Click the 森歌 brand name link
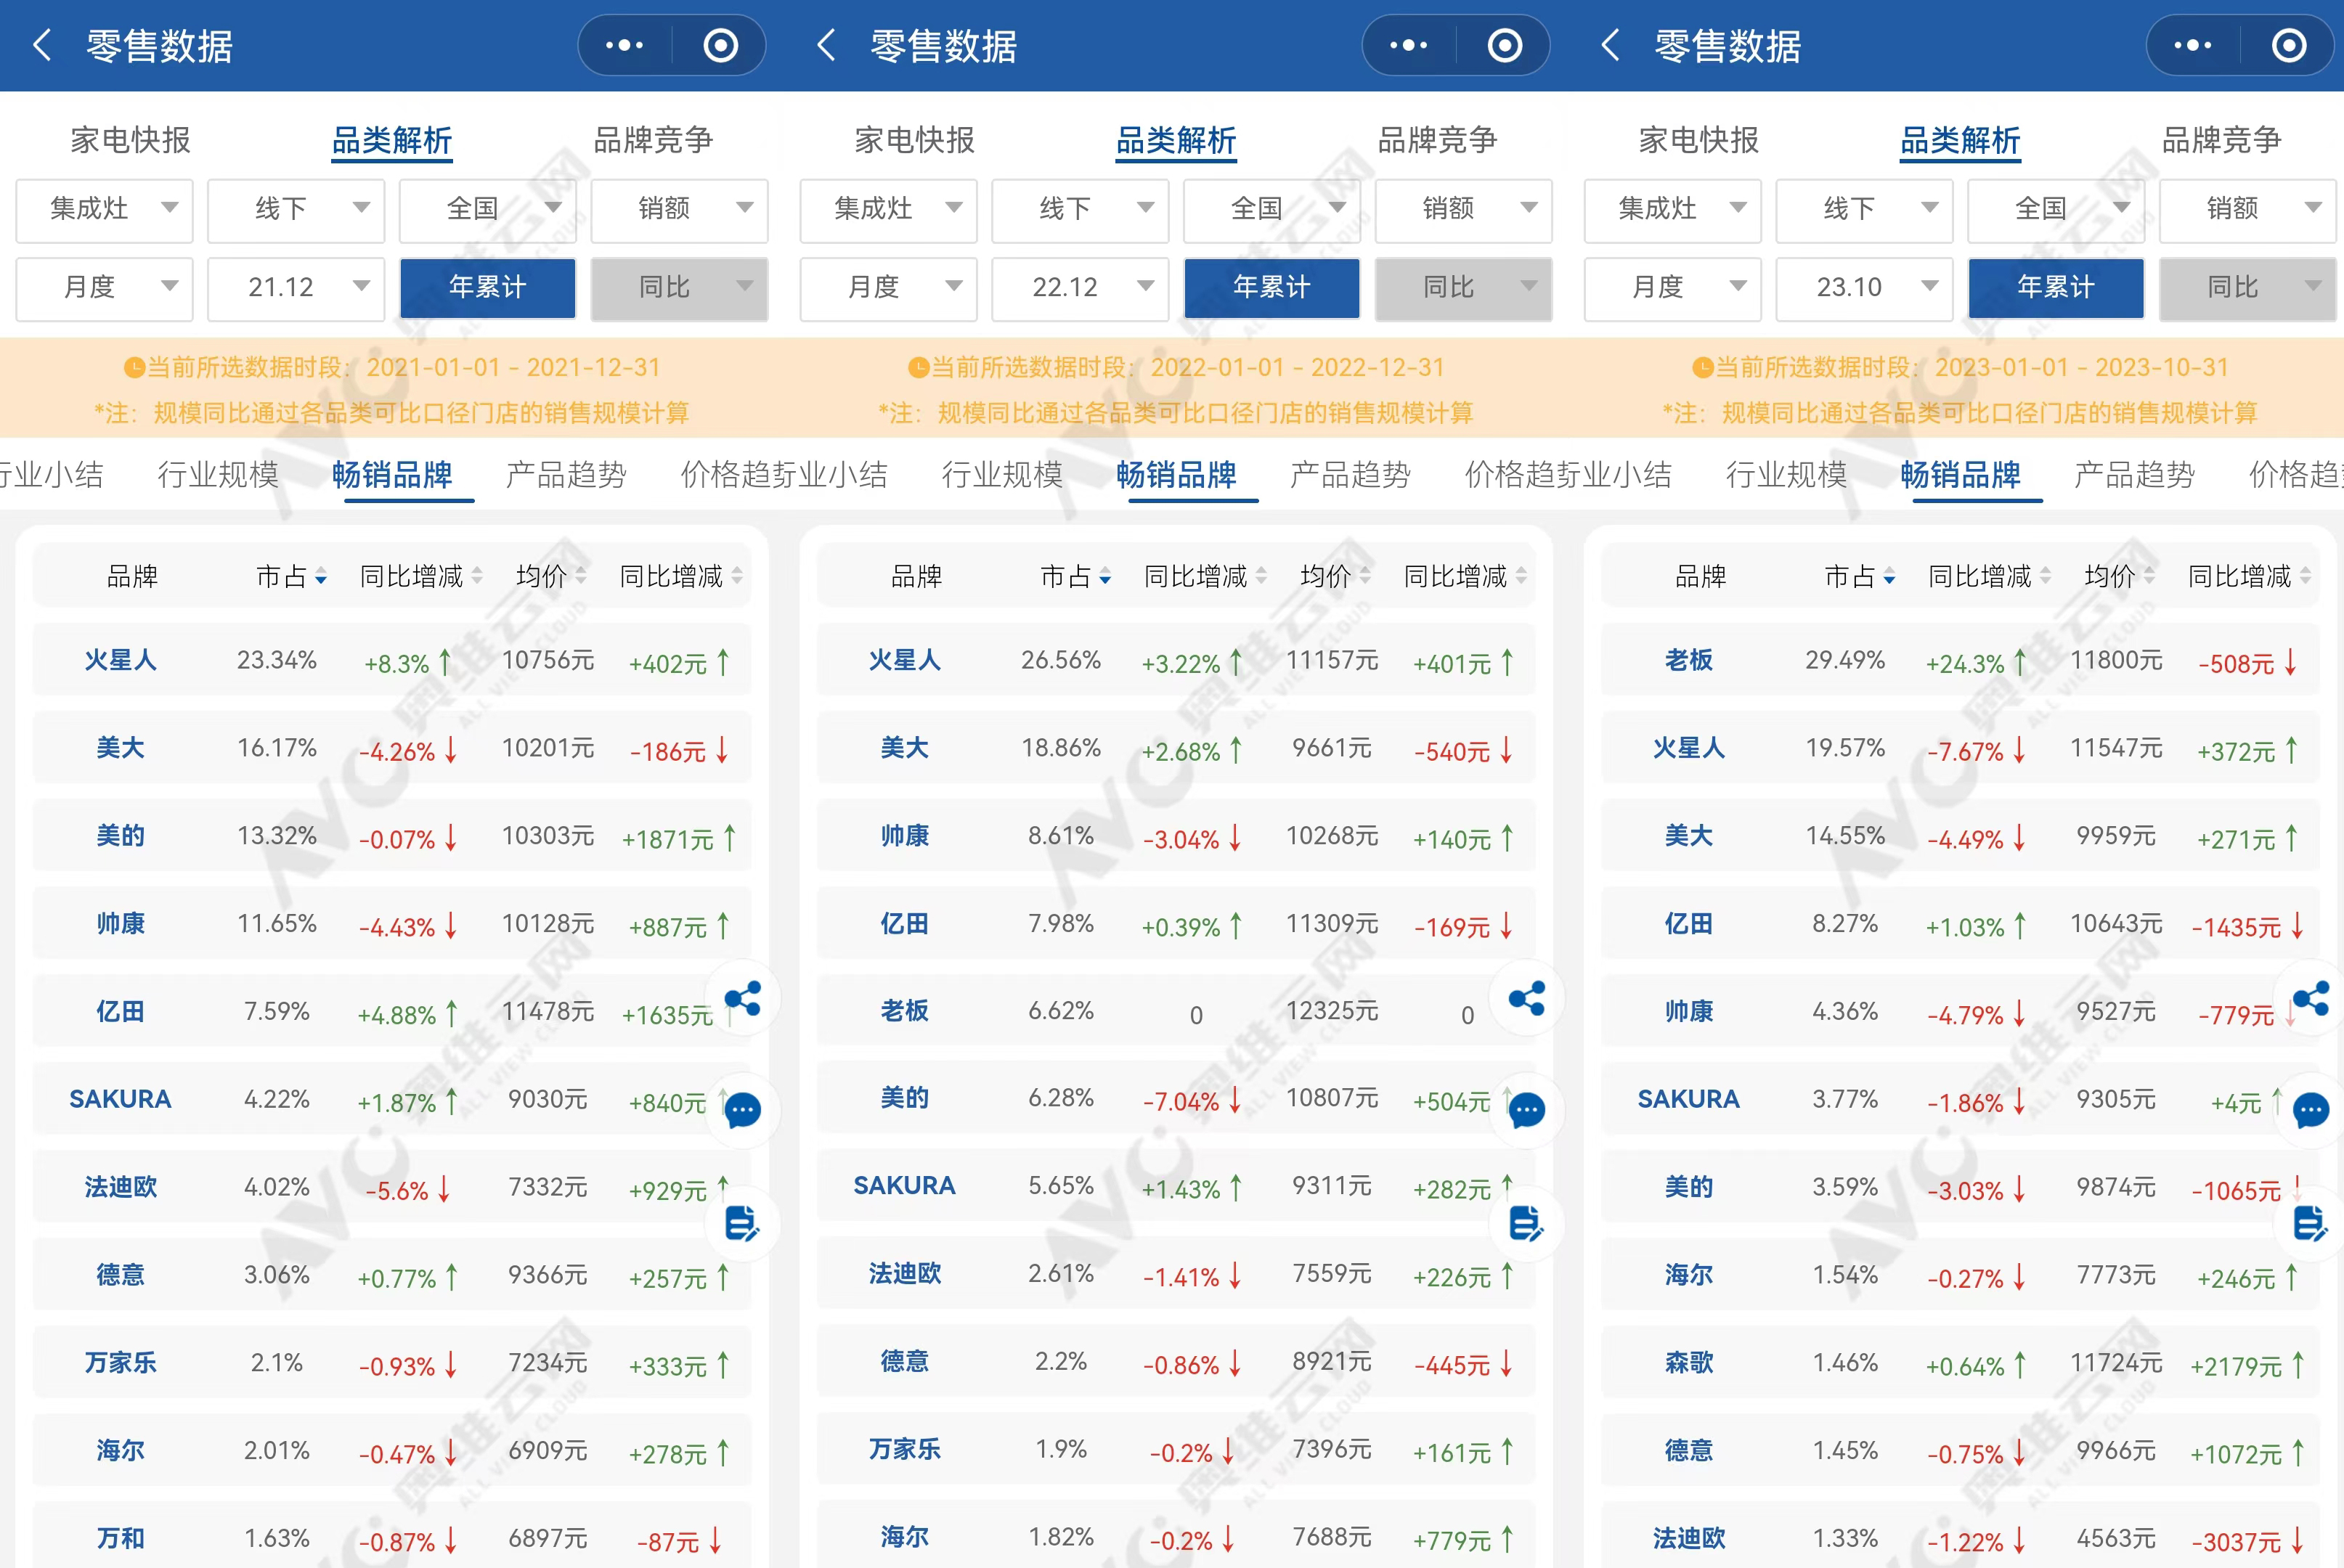This screenshot has height=1568, width=2344. point(1688,1362)
